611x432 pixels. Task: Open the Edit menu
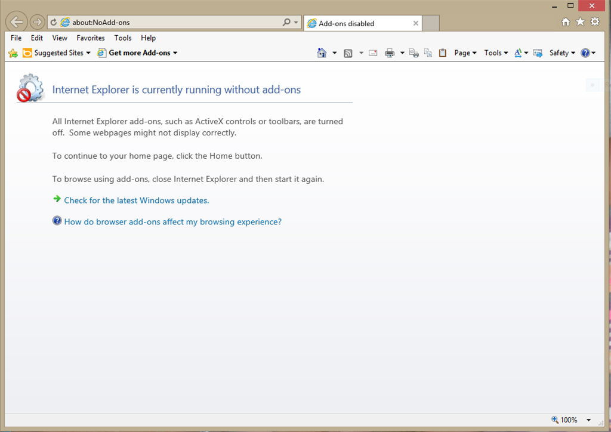[36, 38]
